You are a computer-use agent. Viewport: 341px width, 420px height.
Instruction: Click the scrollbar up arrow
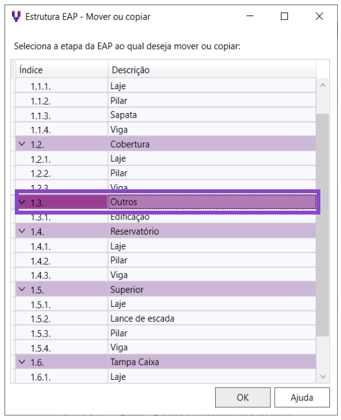(323, 85)
